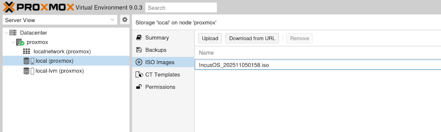Click Download from URL button

click(x=252, y=38)
